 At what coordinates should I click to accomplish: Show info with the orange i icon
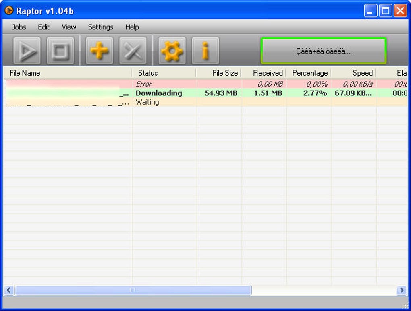click(x=205, y=51)
